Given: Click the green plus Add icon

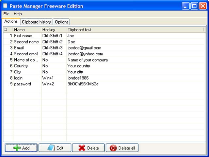Looking at the screenshot, I should 17,148.
